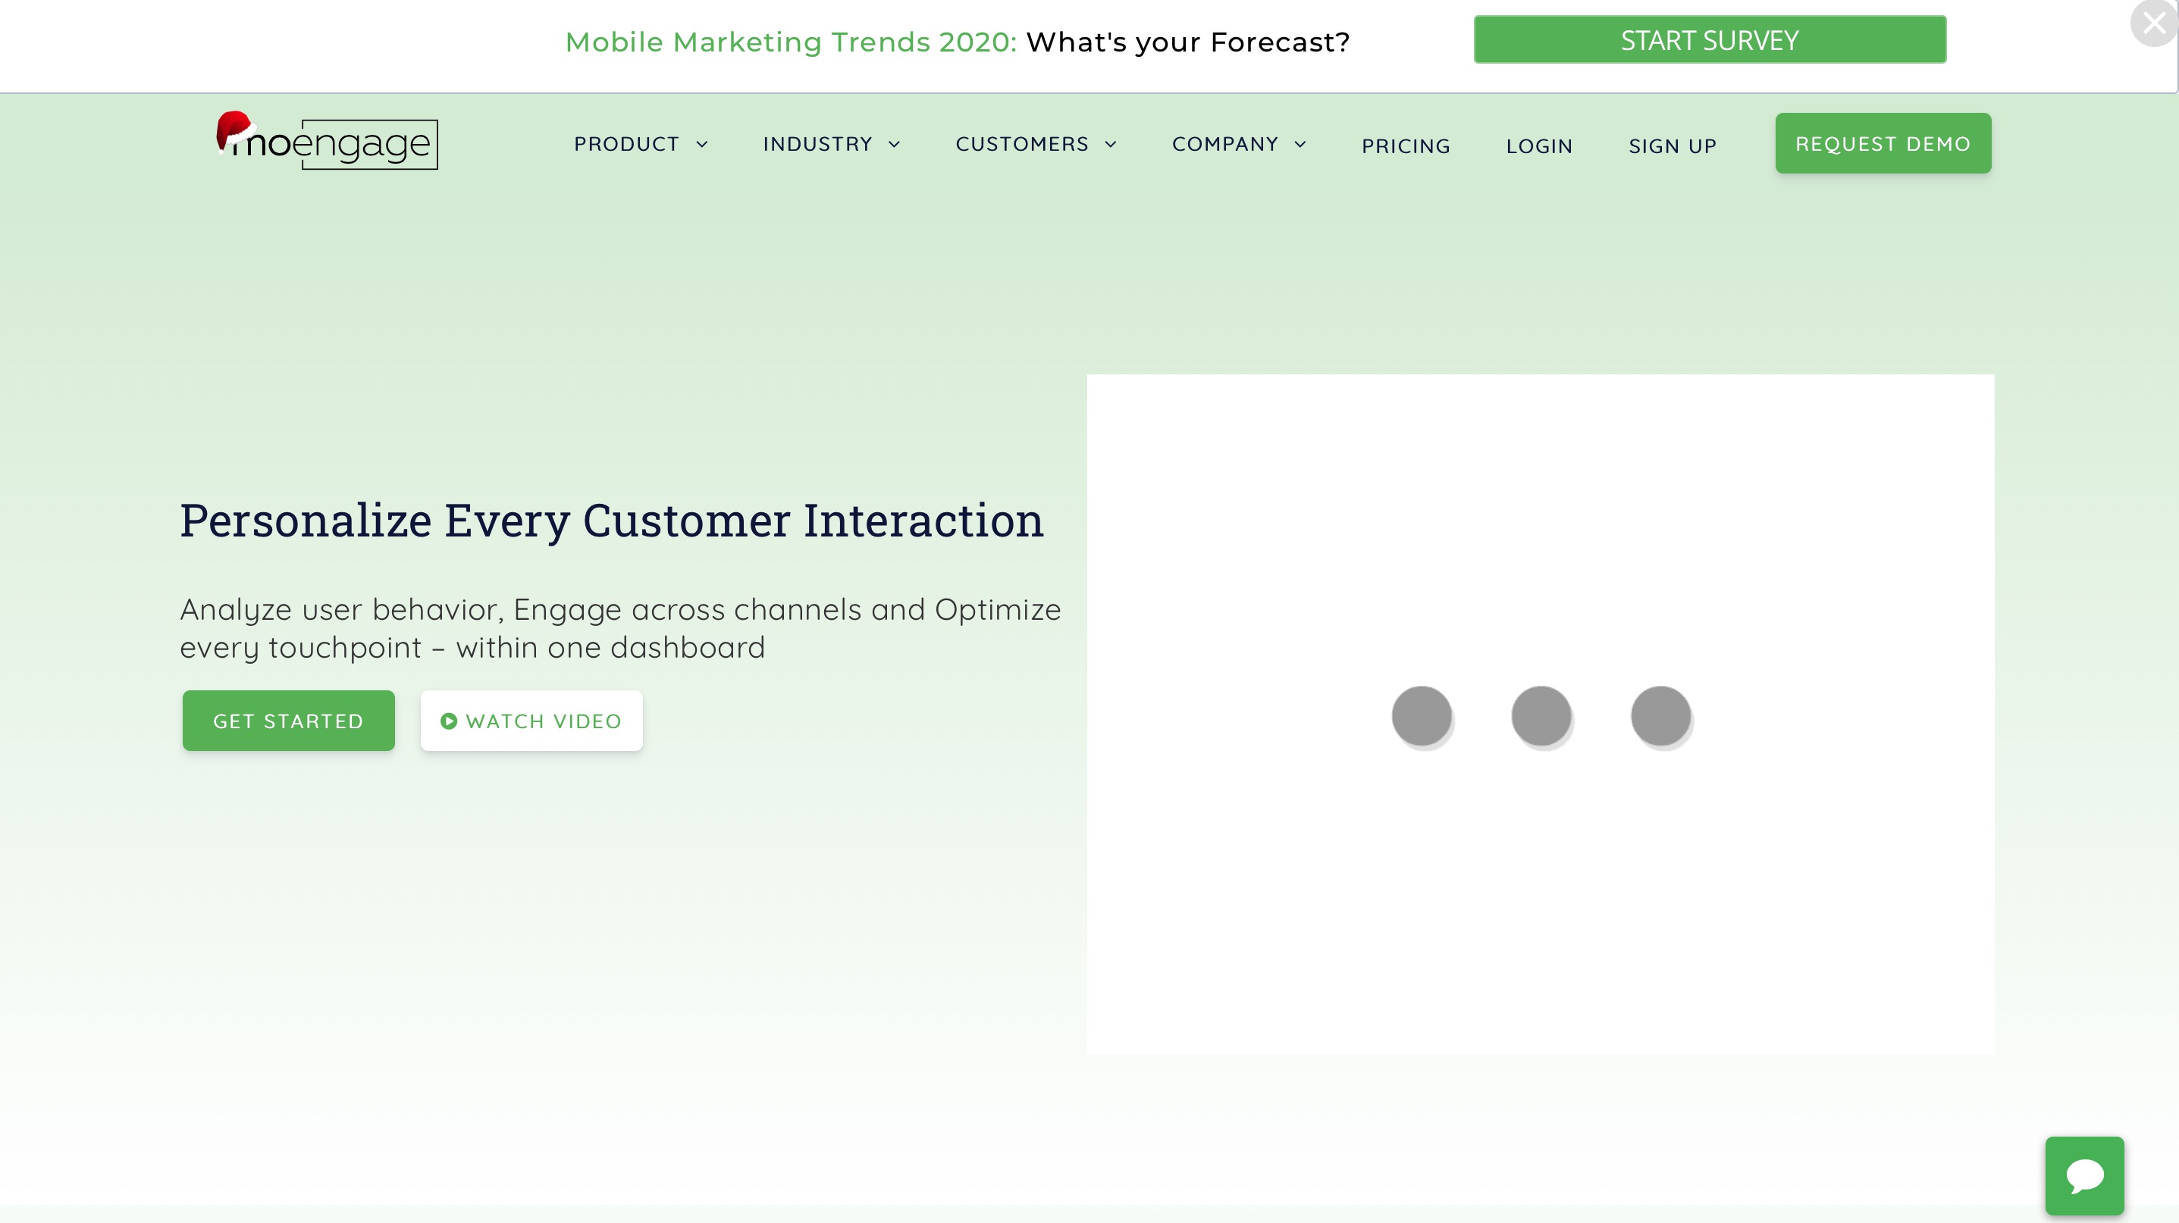
Task: Click the GET STARTED button
Action: coord(287,721)
